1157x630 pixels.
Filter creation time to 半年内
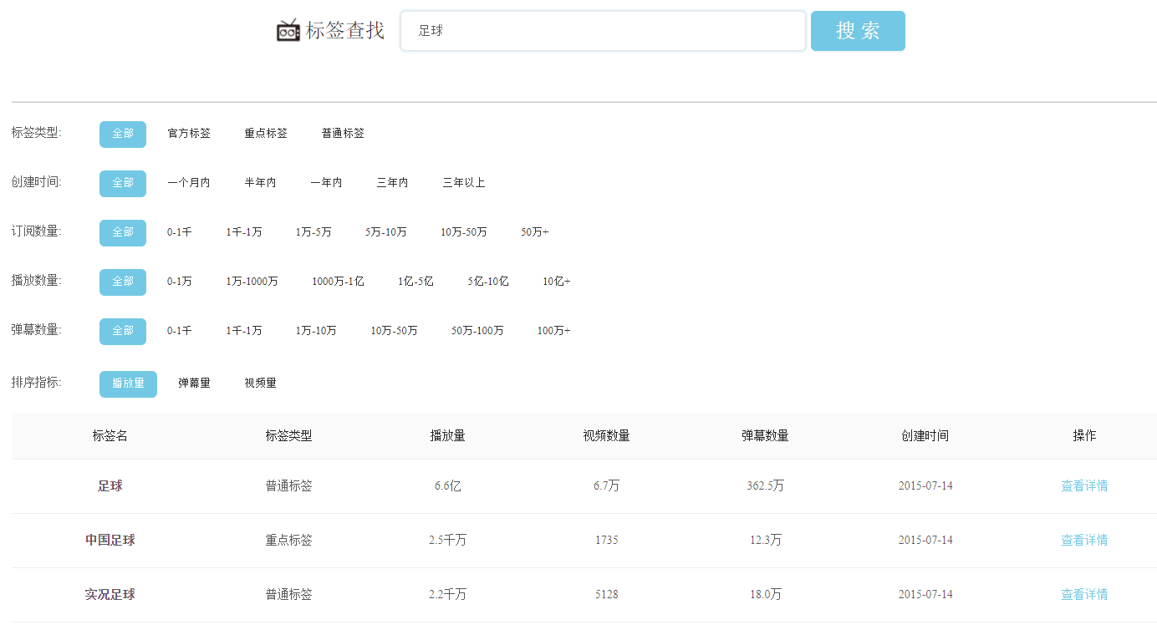260,183
